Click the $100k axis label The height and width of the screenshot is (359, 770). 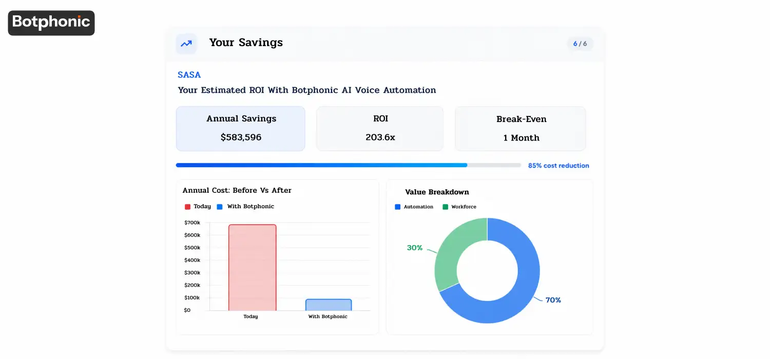click(x=192, y=297)
